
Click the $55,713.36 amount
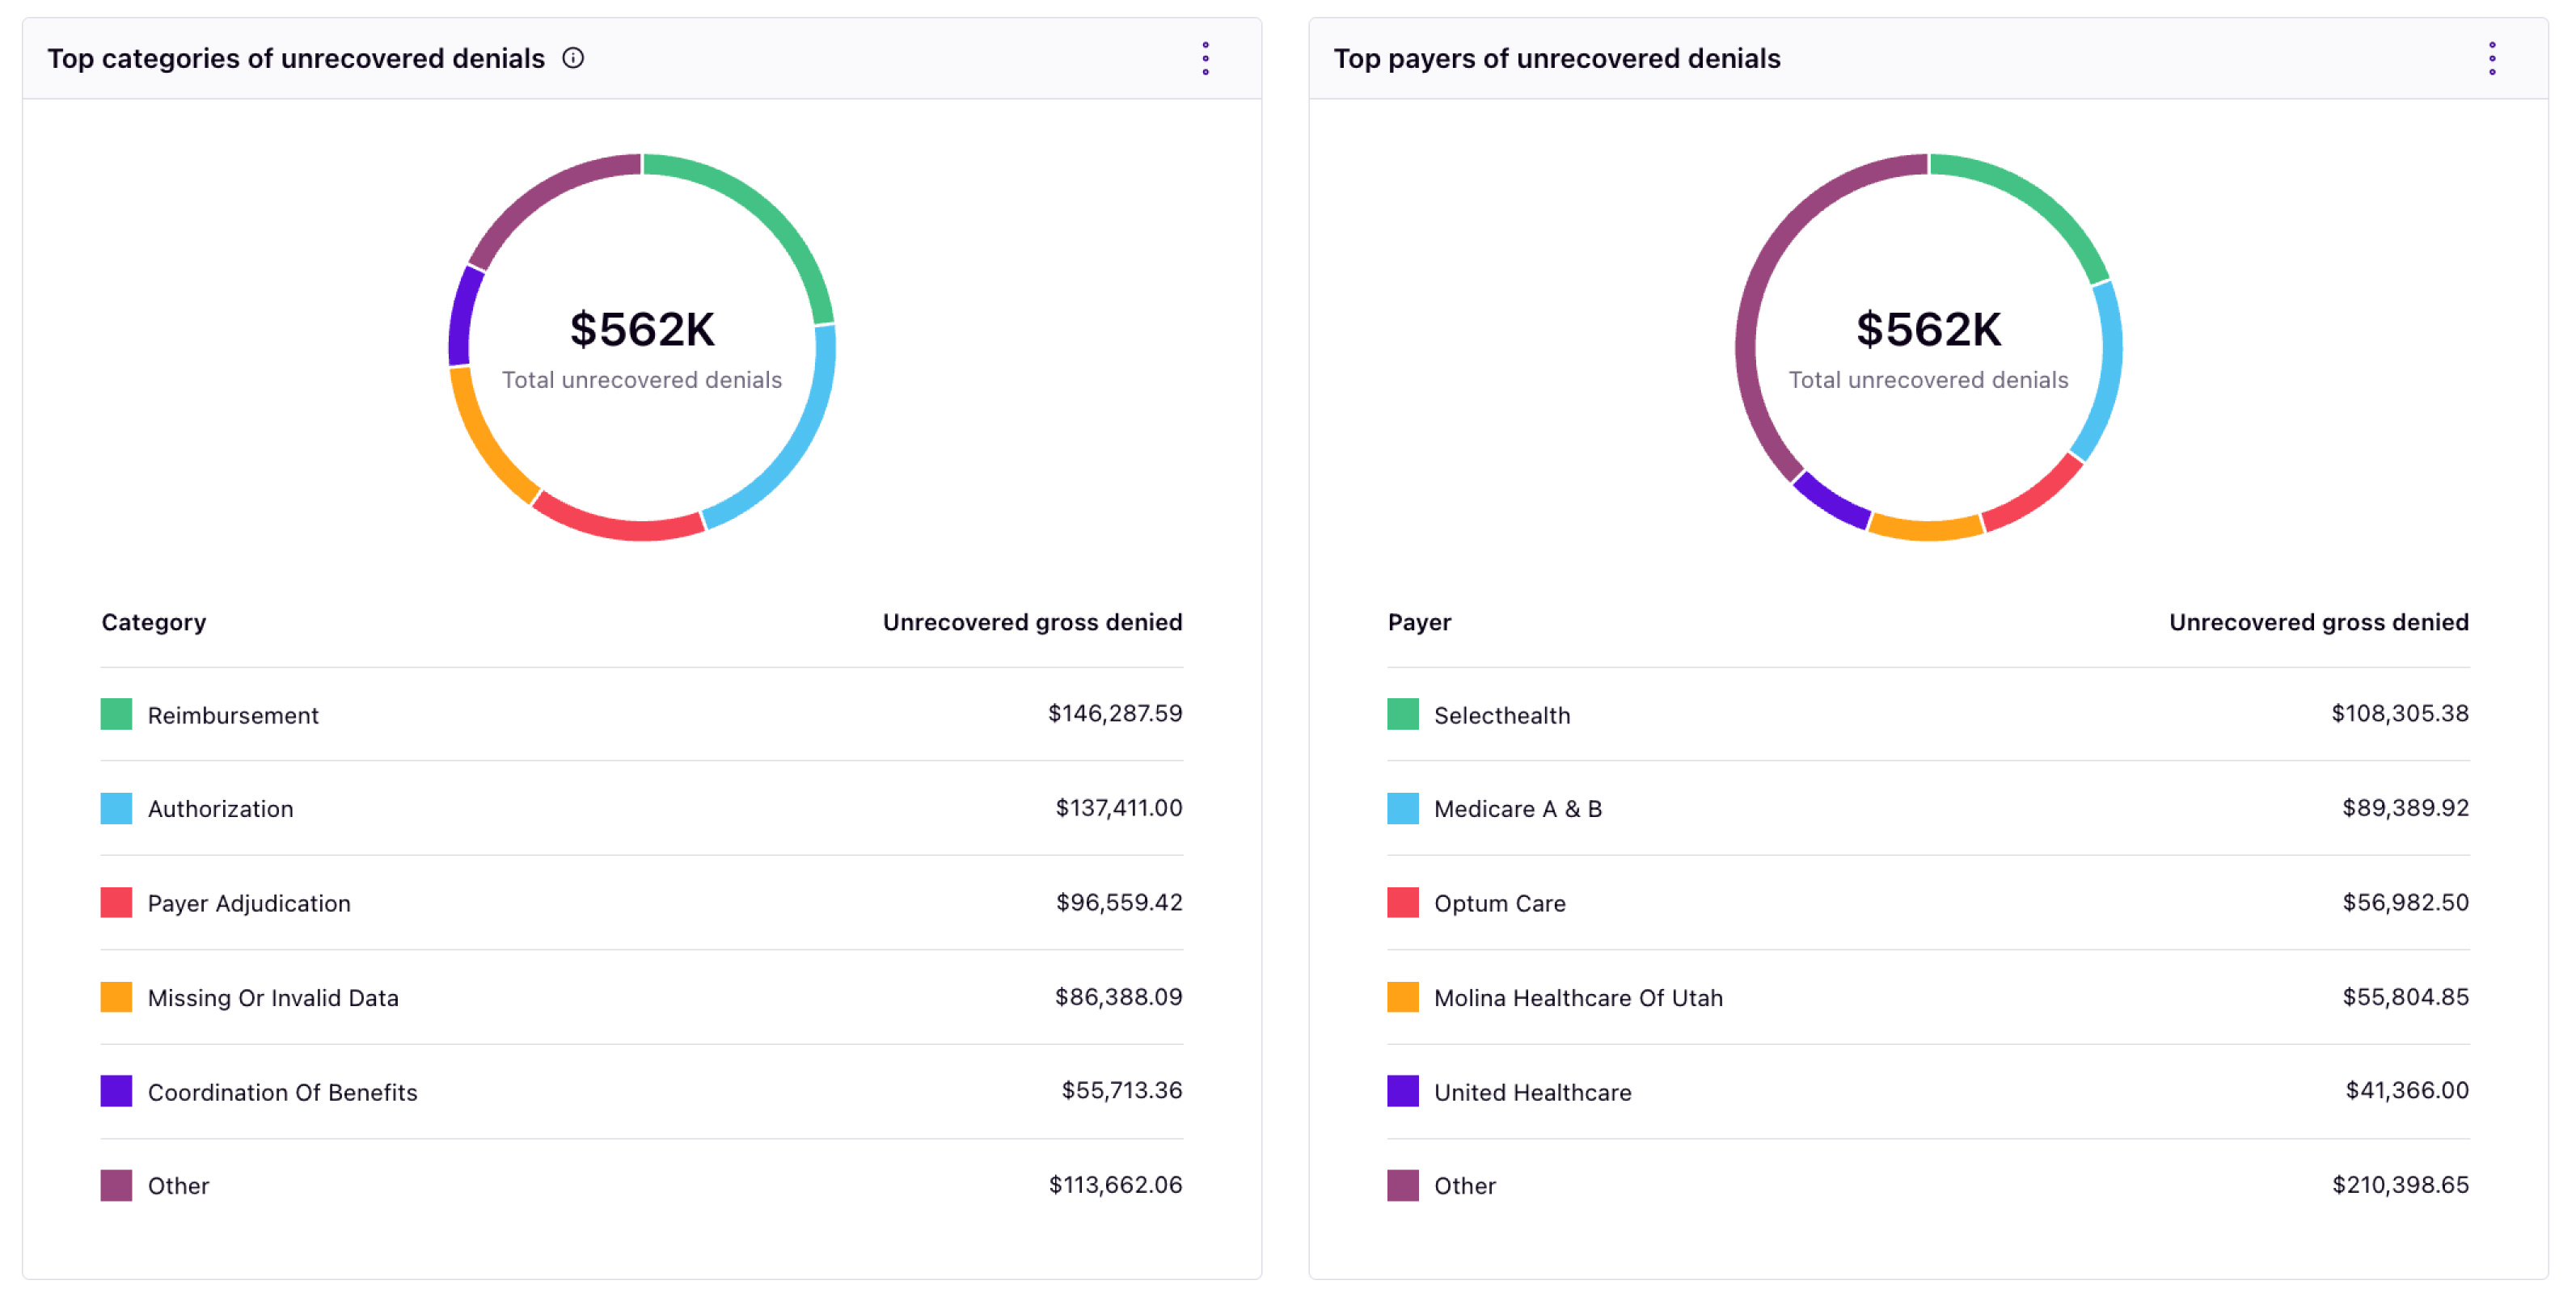click(1122, 1090)
